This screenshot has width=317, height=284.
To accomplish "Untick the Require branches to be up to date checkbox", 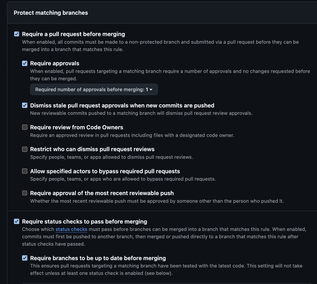I will 25,258.
